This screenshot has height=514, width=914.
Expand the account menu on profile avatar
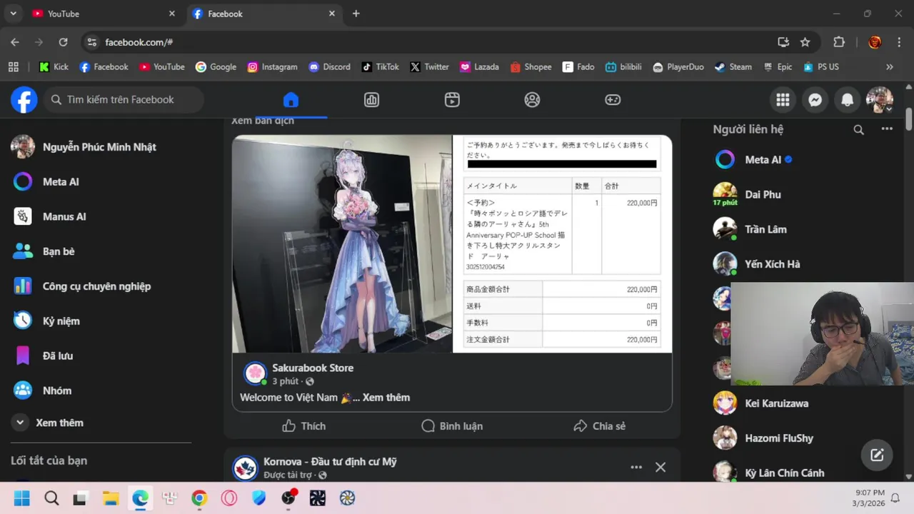coord(889,109)
